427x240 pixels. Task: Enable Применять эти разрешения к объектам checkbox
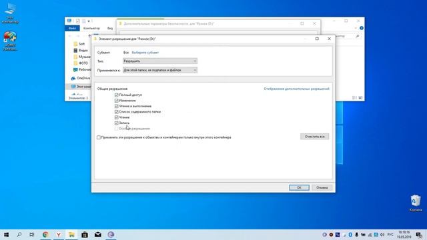(99, 137)
